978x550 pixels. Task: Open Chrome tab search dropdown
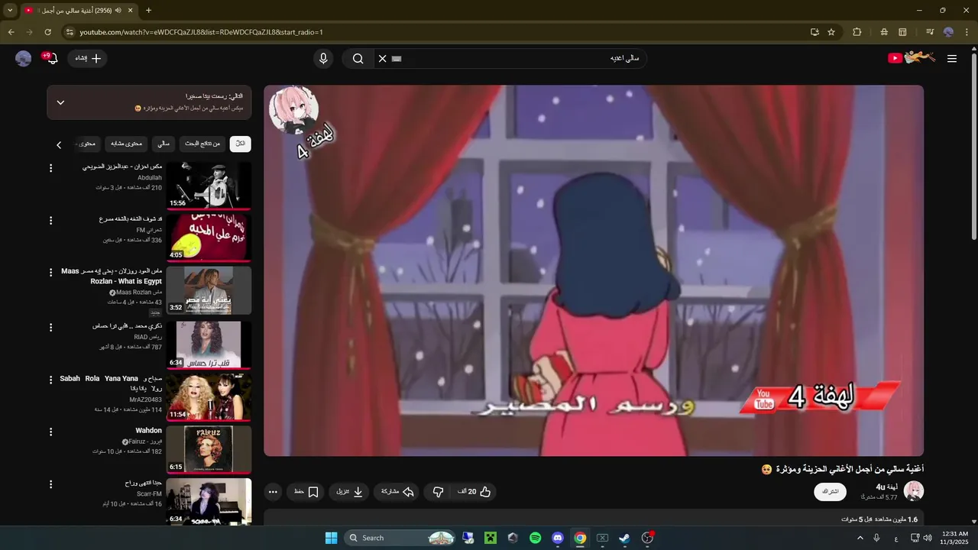(10, 10)
